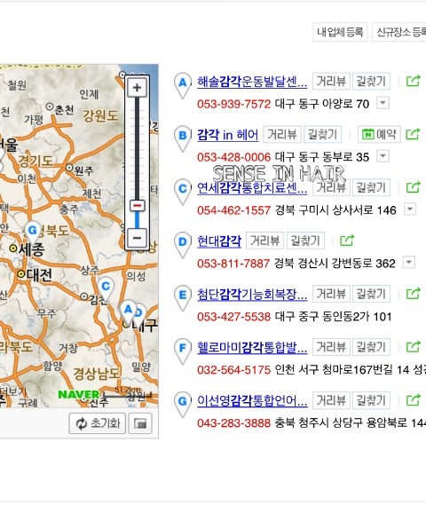This screenshot has height=505, width=426.
Task: Click the result list marker E icon
Action: click(183, 297)
